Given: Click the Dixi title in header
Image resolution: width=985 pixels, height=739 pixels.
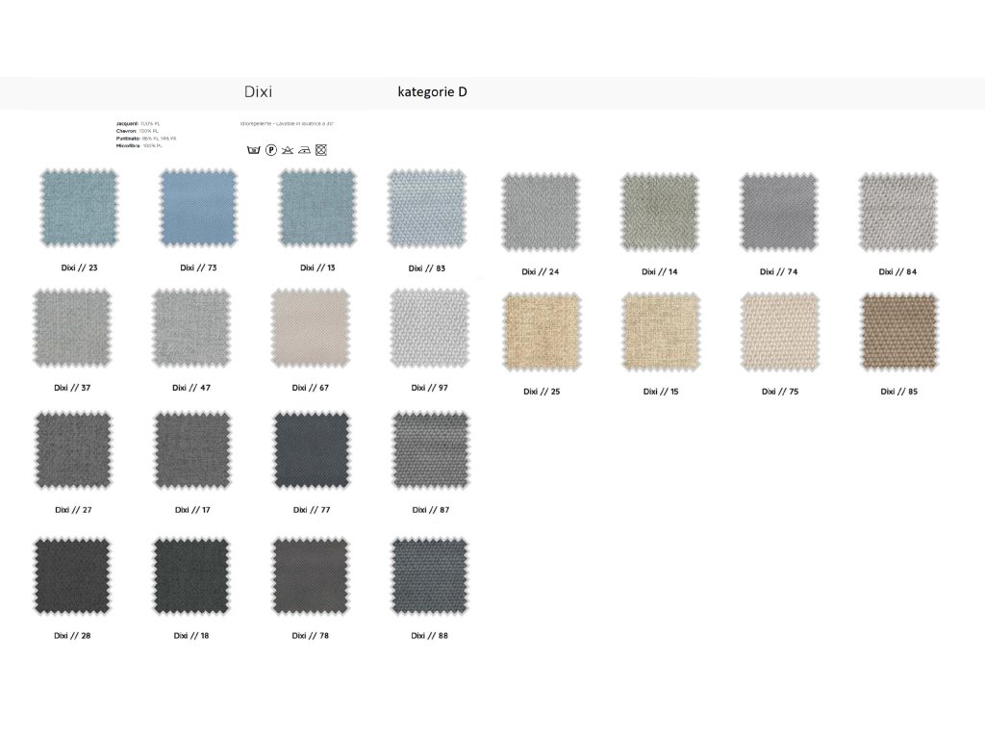Looking at the screenshot, I should [x=258, y=92].
